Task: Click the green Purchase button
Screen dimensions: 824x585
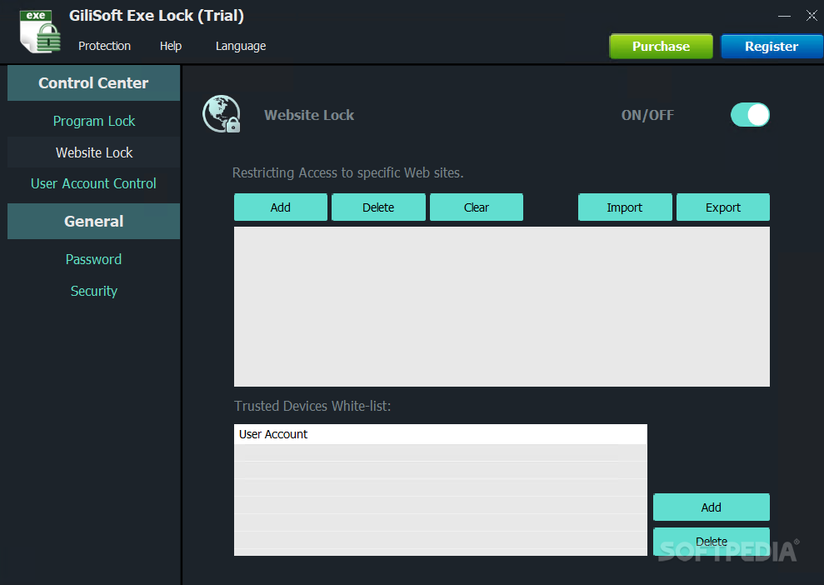Action: [661, 47]
